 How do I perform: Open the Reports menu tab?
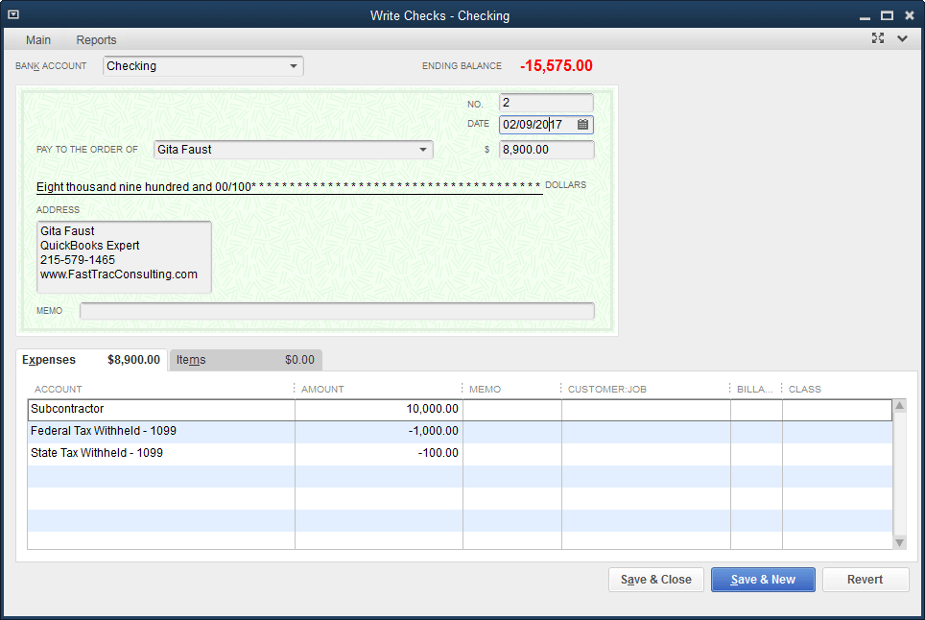pyautogui.click(x=96, y=40)
